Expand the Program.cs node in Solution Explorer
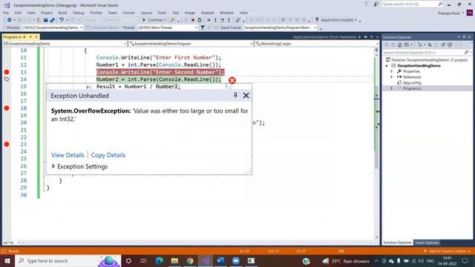The image size is (475, 267). click(391, 88)
